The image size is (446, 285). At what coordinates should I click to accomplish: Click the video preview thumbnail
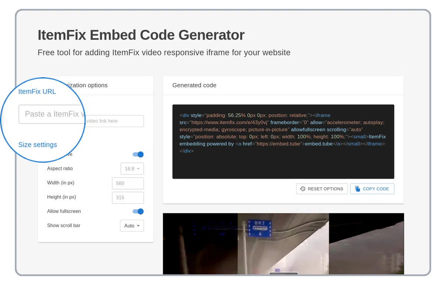(x=283, y=243)
